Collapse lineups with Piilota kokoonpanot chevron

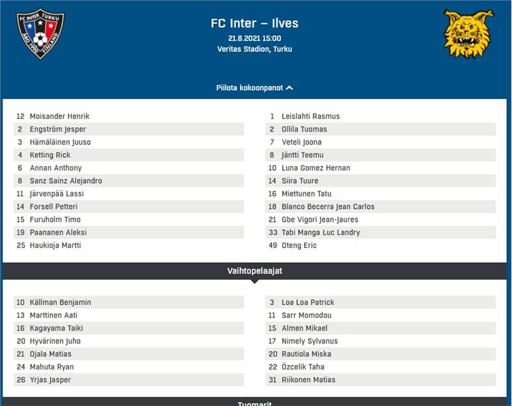[289, 88]
